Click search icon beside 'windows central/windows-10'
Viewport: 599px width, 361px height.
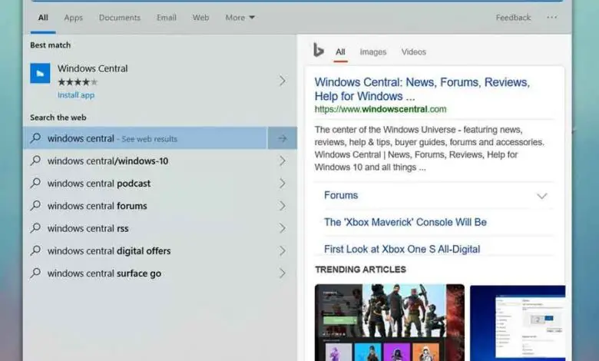coord(35,161)
